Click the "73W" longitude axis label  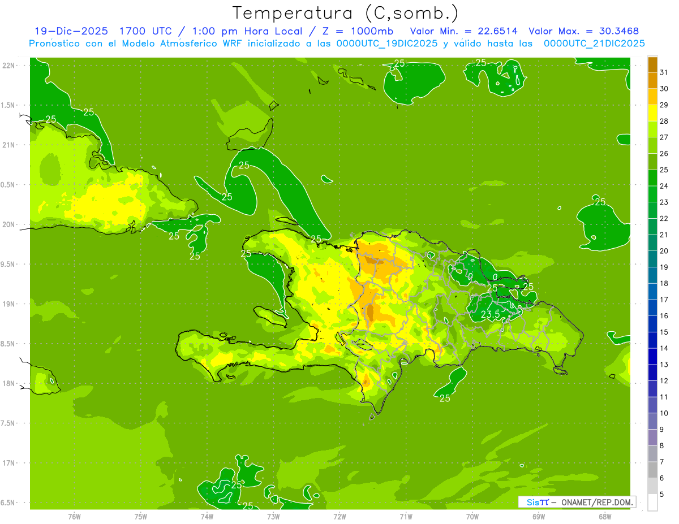273,517
